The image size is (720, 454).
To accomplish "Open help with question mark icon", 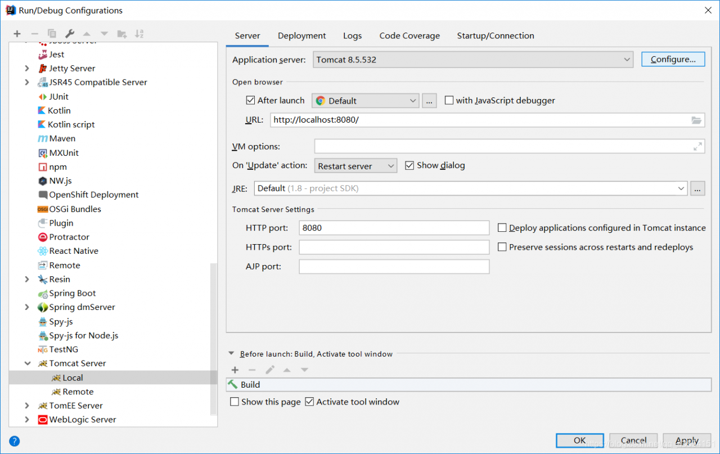I will point(15,441).
